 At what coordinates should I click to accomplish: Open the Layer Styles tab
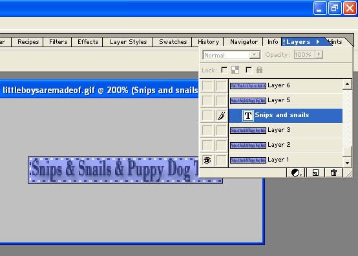pos(128,42)
